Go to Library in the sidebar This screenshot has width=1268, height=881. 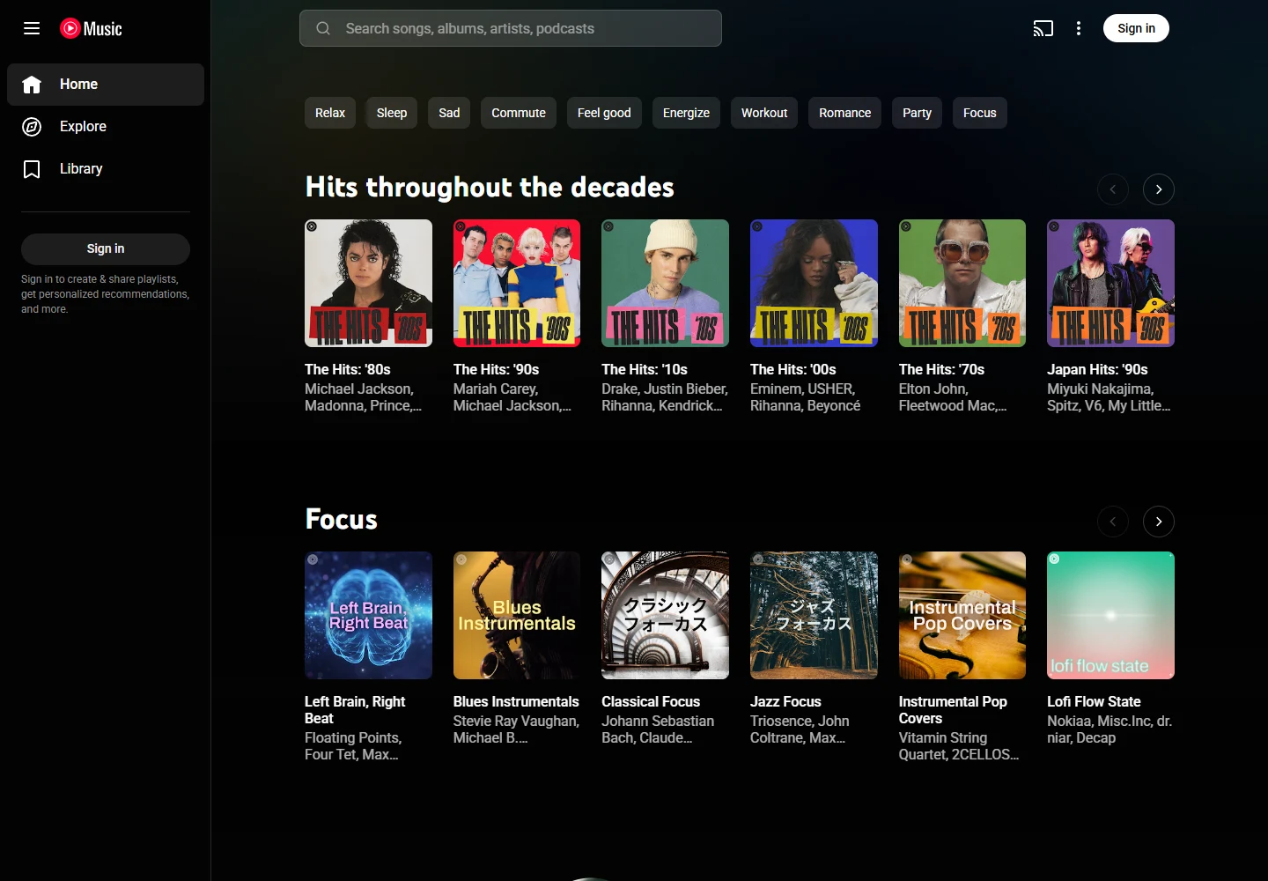point(106,169)
